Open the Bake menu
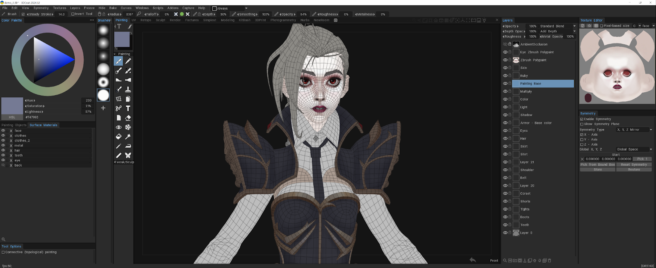The height and width of the screenshot is (268, 656). tap(113, 8)
